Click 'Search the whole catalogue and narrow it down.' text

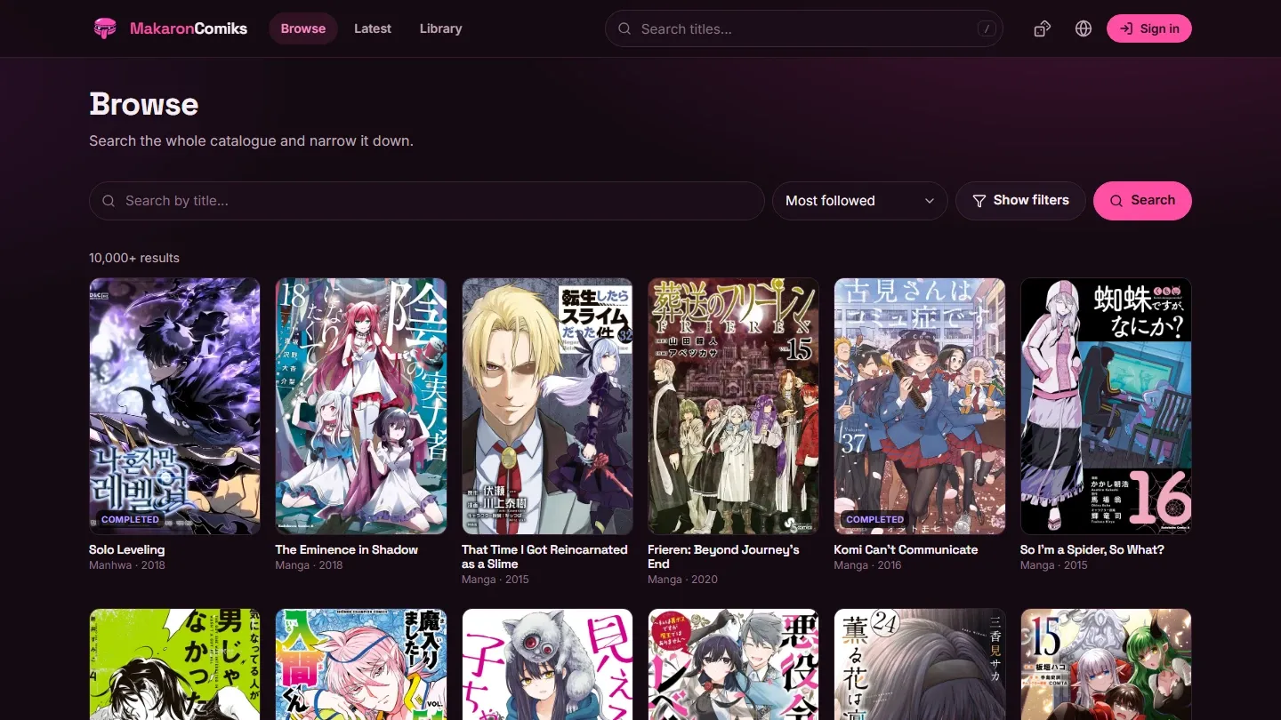click(x=251, y=140)
